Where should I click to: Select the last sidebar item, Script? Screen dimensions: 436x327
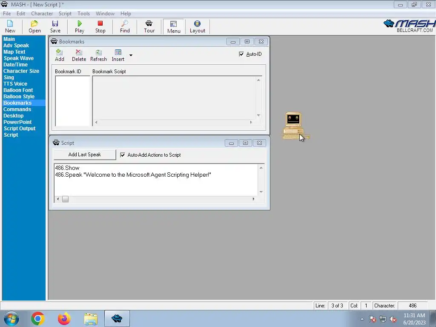pos(11,135)
